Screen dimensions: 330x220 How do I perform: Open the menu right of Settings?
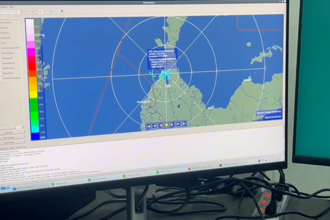pyautogui.click(x=12, y=7)
